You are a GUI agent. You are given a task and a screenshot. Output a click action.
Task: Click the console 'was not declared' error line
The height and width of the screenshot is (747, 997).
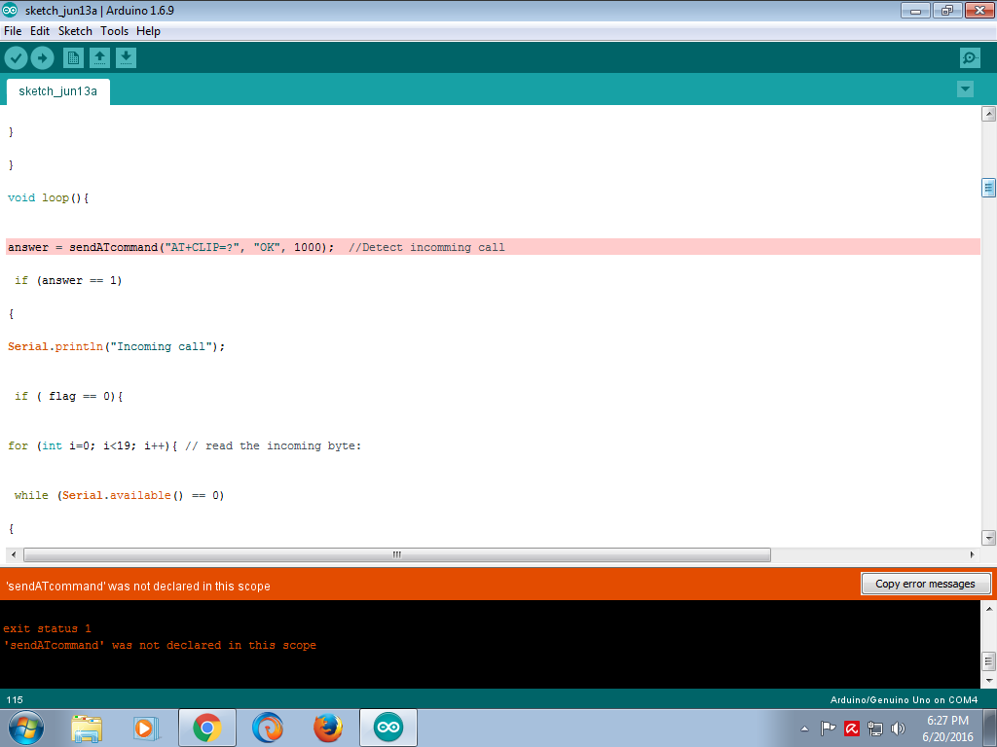[x=160, y=645]
